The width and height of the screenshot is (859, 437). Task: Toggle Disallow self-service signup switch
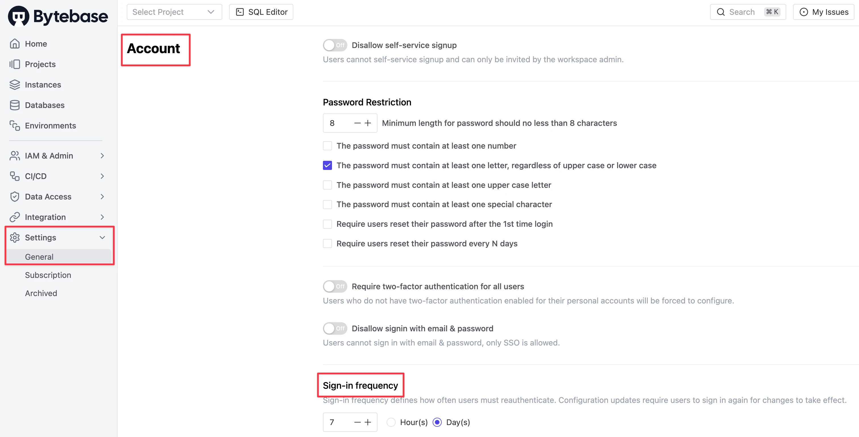pyautogui.click(x=335, y=45)
